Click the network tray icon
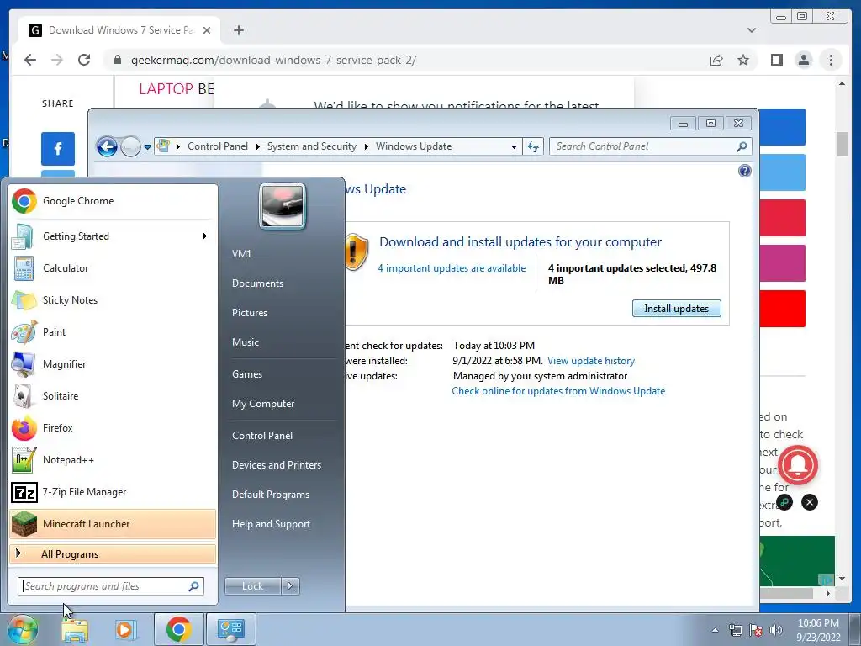Screen dimensions: 861x646 [x=735, y=630]
